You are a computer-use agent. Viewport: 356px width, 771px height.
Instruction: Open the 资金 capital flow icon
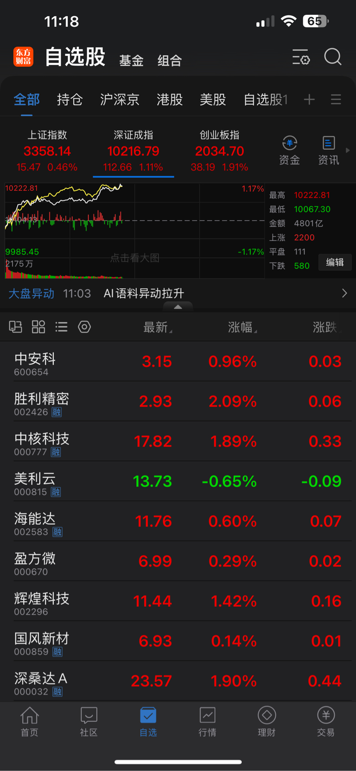(x=290, y=151)
